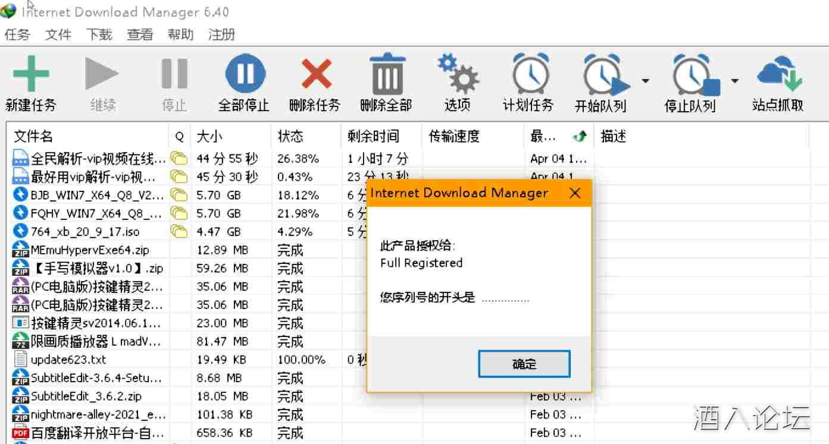Click the 开始队列 clock icon
This screenshot has height=444, width=829.
point(605,74)
